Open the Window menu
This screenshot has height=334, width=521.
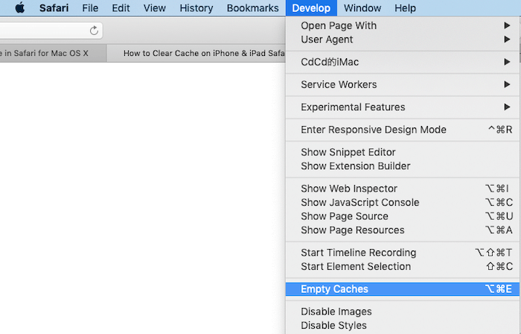pos(362,8)
